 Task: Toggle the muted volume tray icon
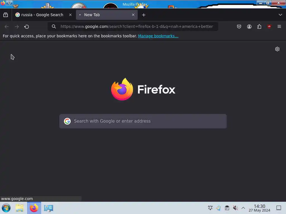(x=235, y=208)
